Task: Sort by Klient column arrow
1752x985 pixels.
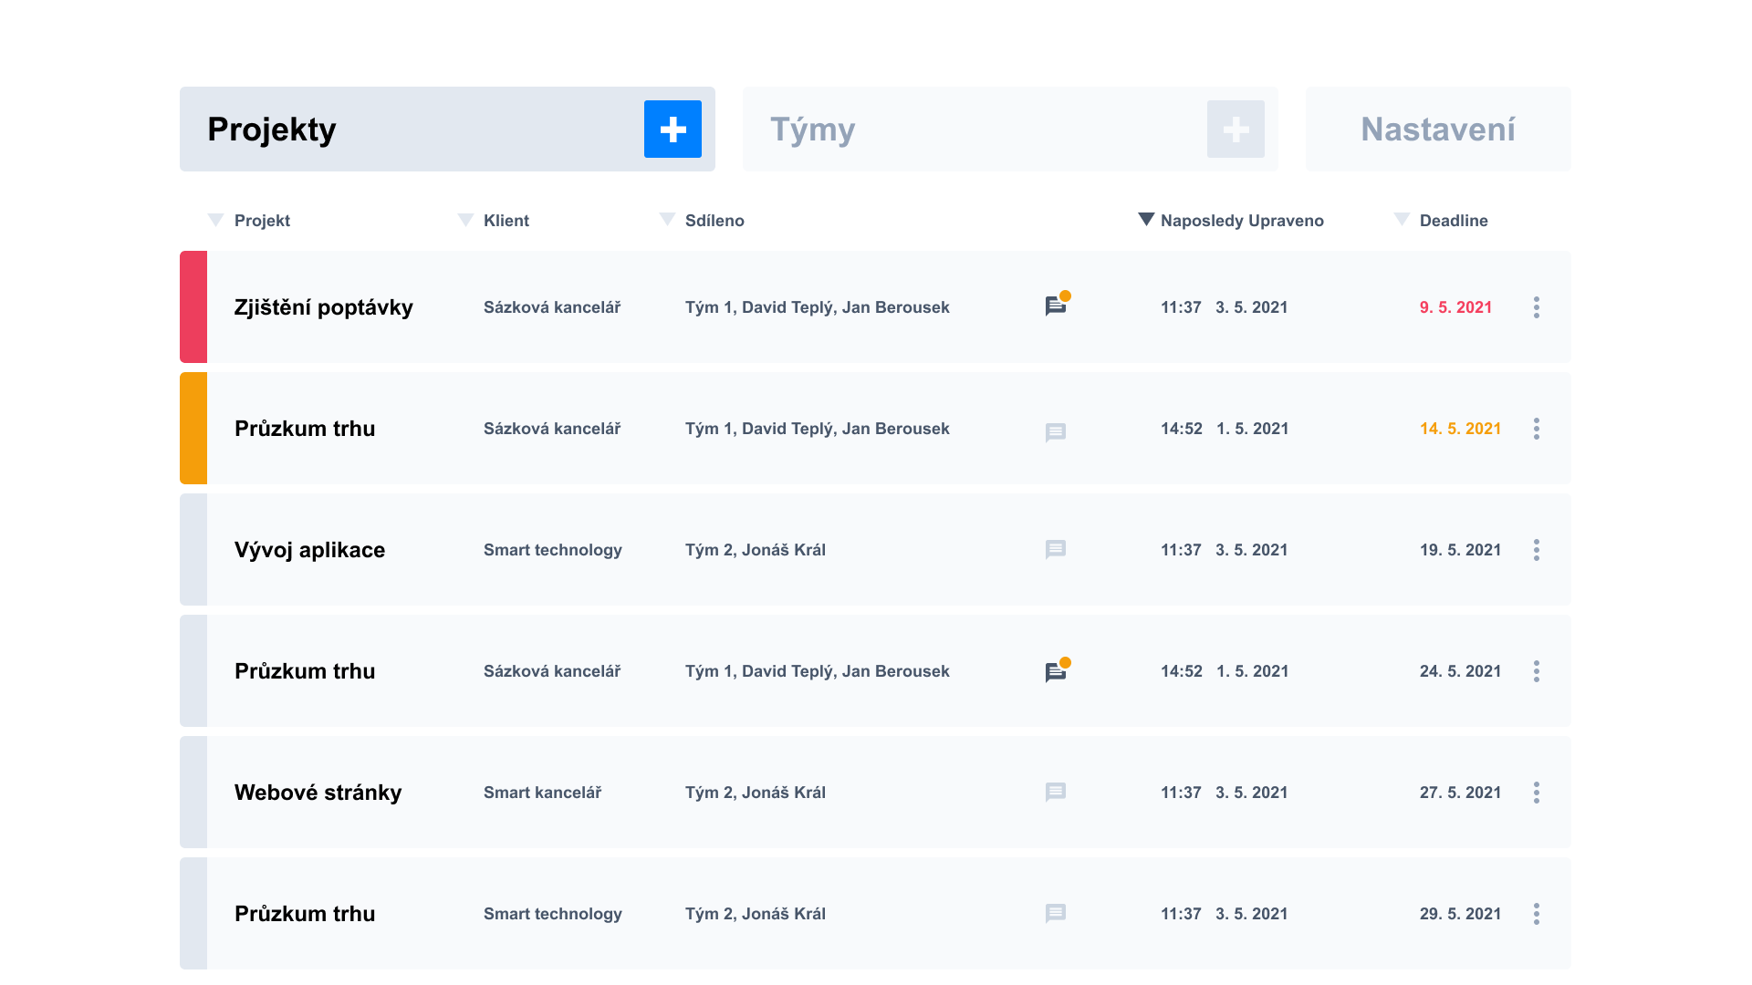Action: tap(465, 220)
